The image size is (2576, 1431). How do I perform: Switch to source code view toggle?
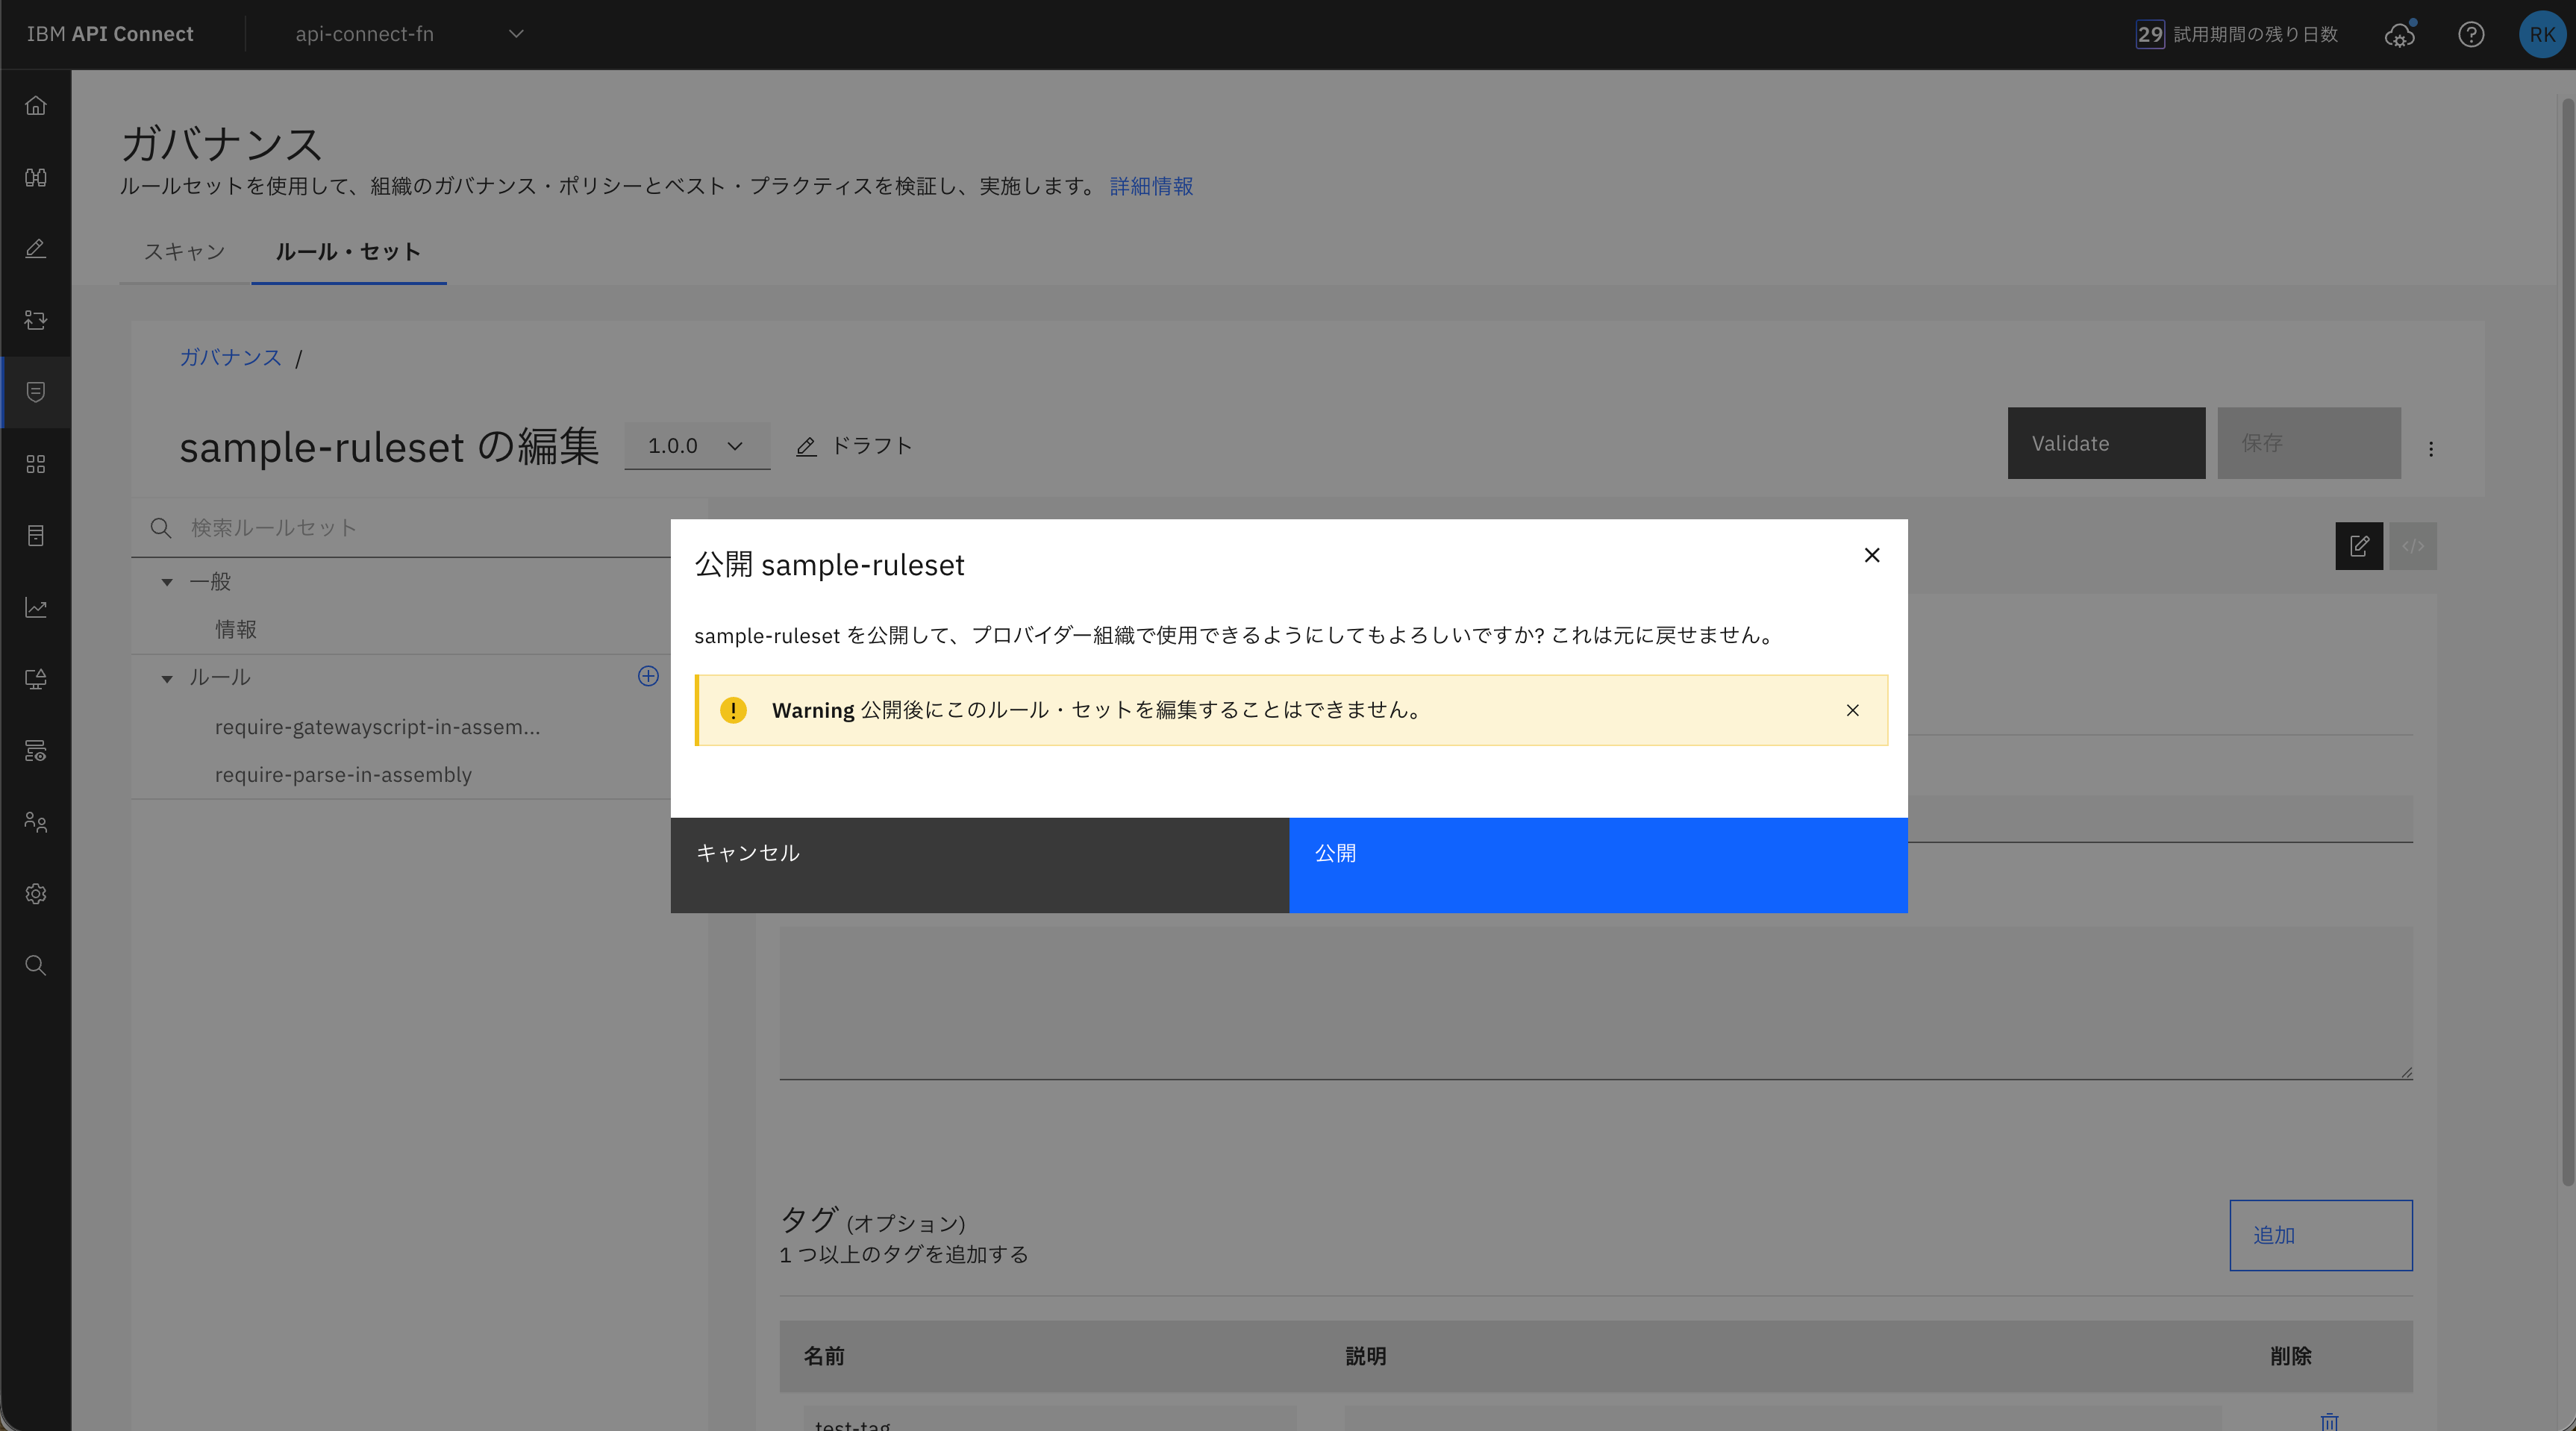tap(2412, 546)
